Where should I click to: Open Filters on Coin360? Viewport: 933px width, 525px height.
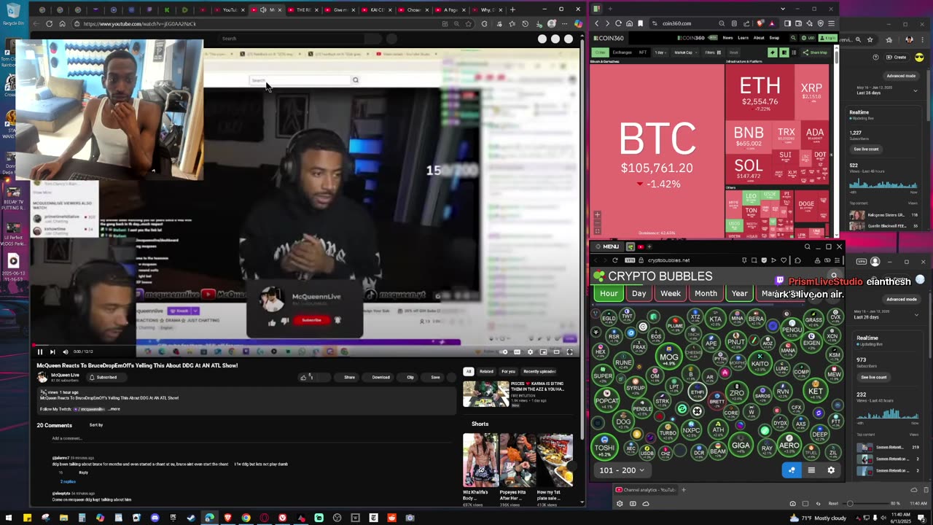[713, 52]
